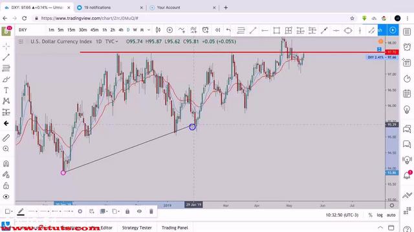
Task: Collapse the chart legend expander
Action: pos(21,41)
